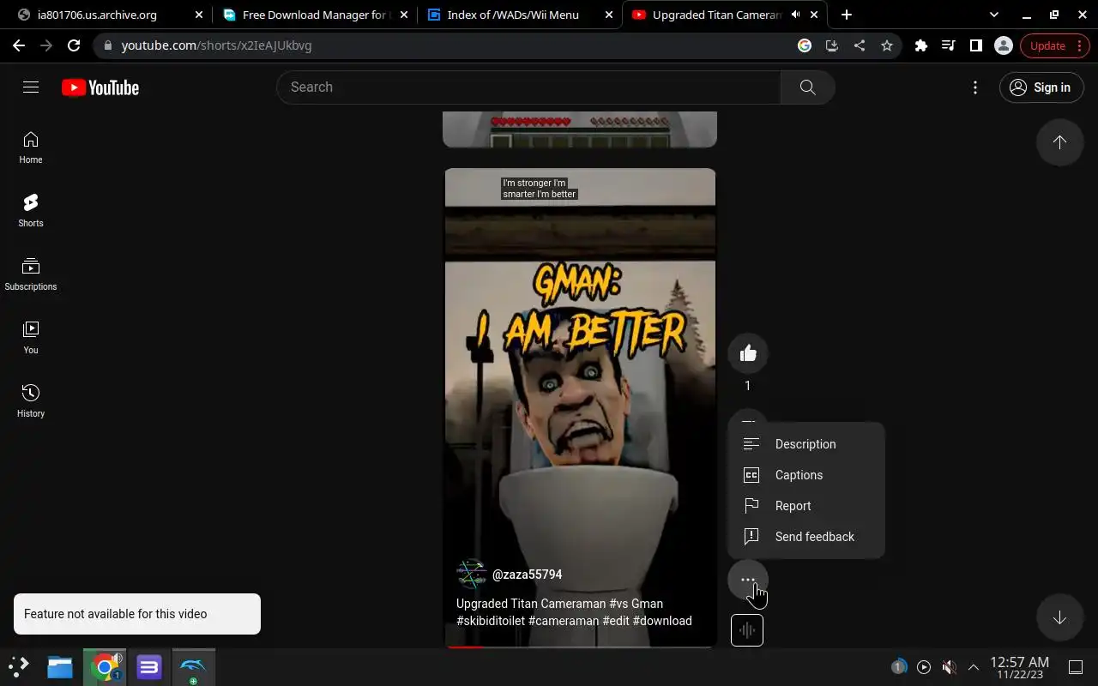The width and height of the screenshot is (1098, 686).
Task: Toggle Chrome side panel
Action: (x=976, y=45)
